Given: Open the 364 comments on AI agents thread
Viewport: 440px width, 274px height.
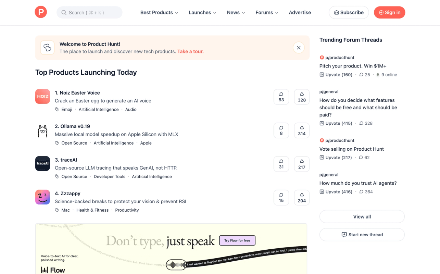Looking at the screenshot, I should point(366,192).
